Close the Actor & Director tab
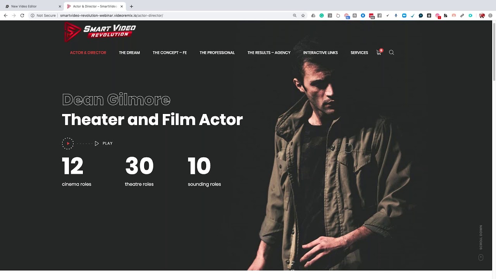 pos(121,6)
